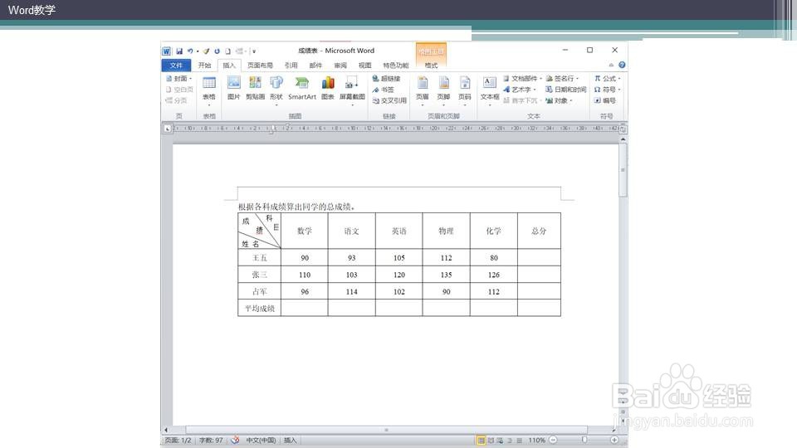Click the zoom in plus button
797x448 pixels.
[x=614, y=440]
